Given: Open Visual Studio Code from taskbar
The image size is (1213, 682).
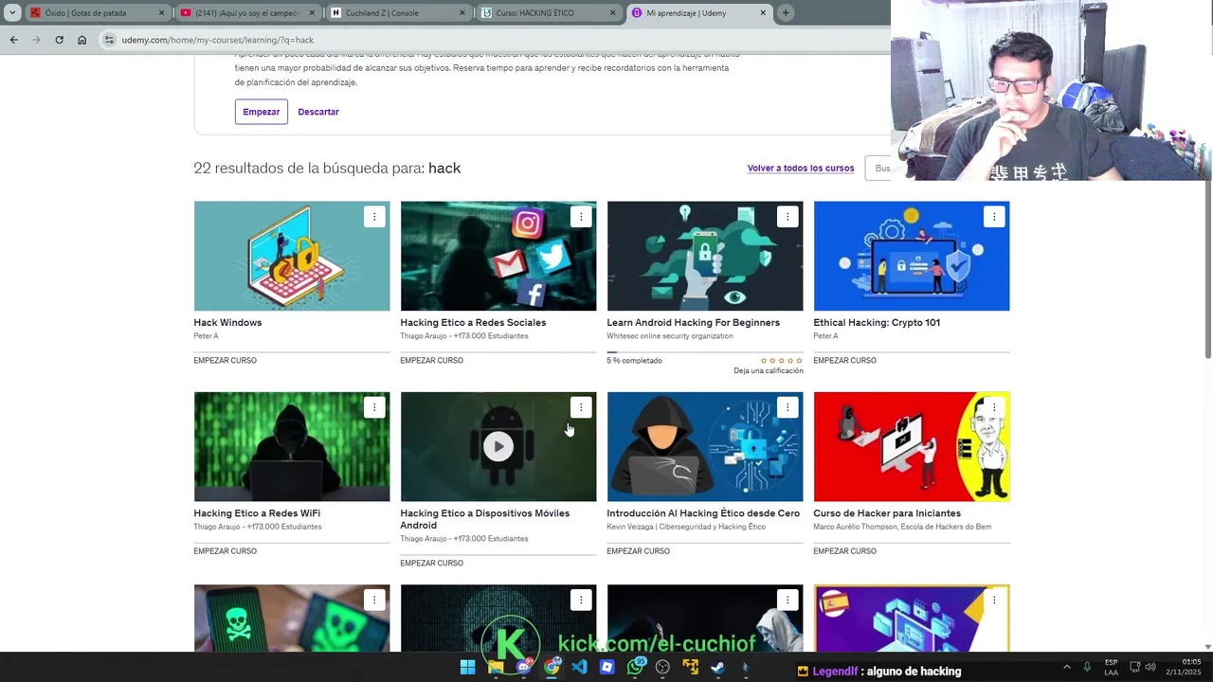Looking at the screenshot, I should click(579, 668).
